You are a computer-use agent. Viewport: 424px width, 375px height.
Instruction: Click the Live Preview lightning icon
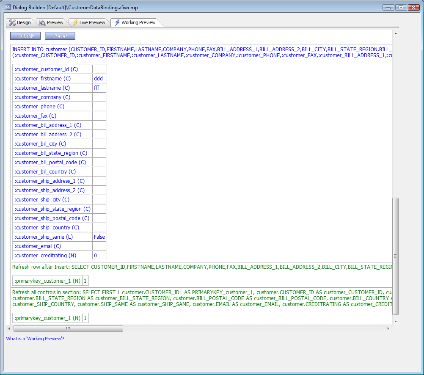tap(75, 22)
